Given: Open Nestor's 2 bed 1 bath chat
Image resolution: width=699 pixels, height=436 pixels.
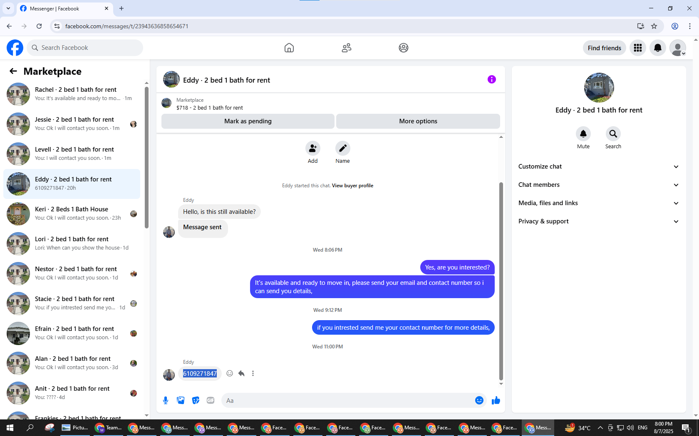Looking at the screenshot, I should pos(72,274).
